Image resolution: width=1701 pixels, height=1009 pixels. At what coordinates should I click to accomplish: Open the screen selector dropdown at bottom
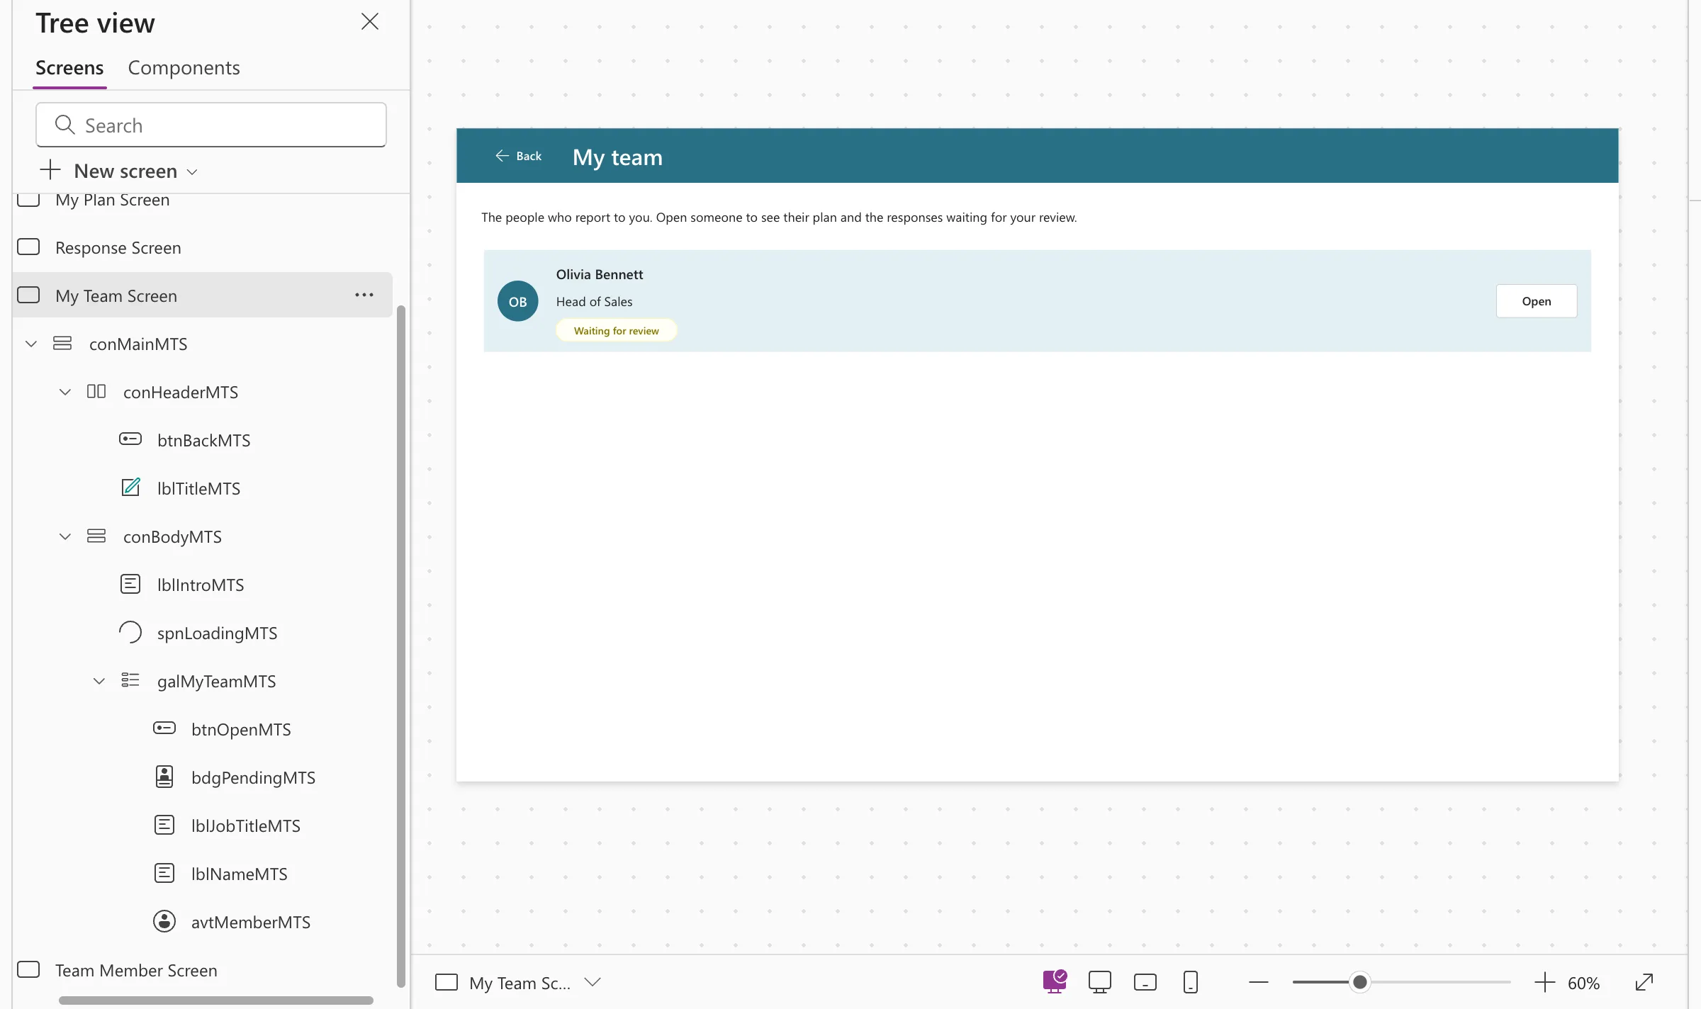coord(593,982)
